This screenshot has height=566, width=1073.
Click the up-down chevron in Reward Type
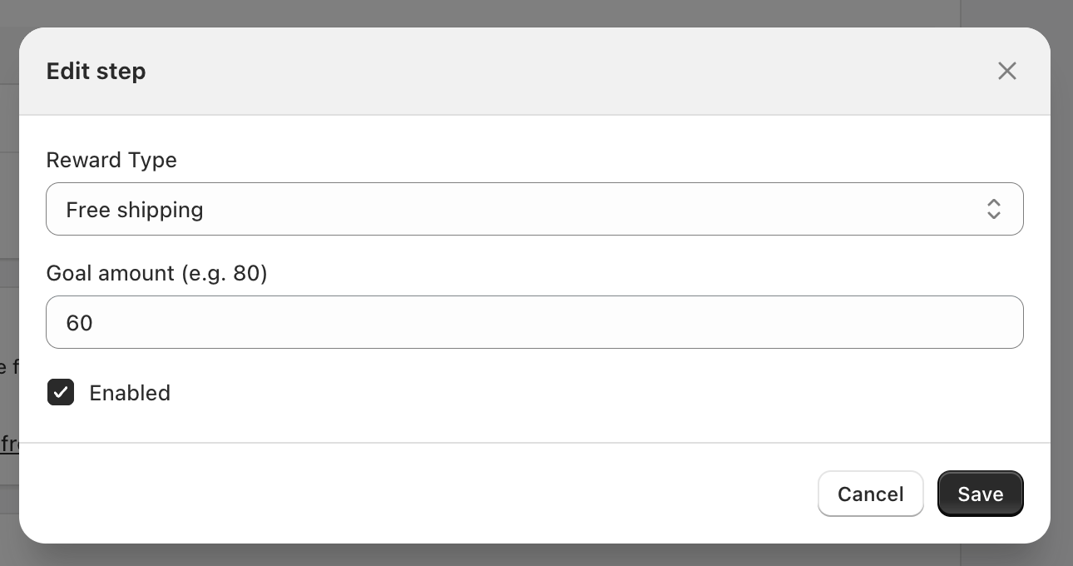click(993, 209)
